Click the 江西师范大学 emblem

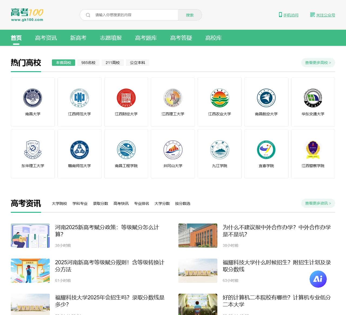point(79,98)
